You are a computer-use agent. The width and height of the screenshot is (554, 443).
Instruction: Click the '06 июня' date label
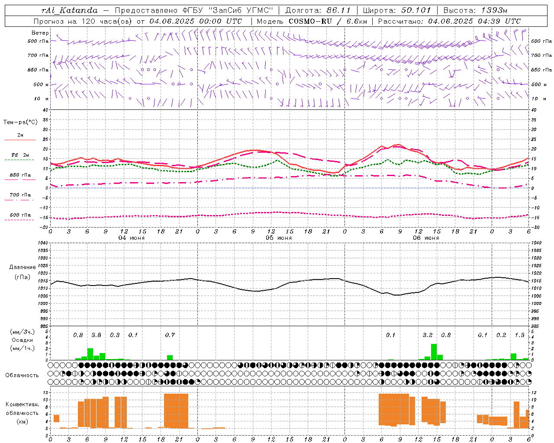pos(425,238)
